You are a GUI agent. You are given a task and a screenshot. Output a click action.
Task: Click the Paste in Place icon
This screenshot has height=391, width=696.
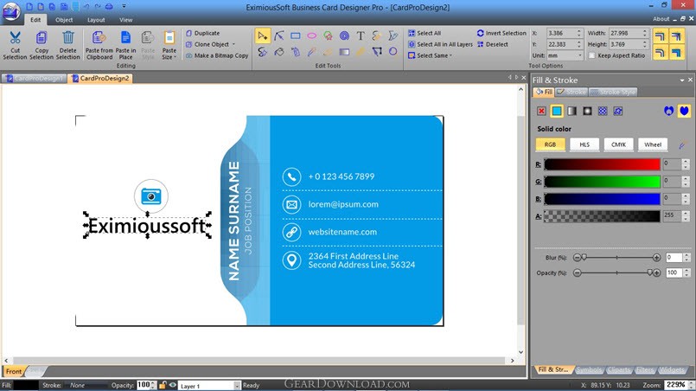point(125,37)
